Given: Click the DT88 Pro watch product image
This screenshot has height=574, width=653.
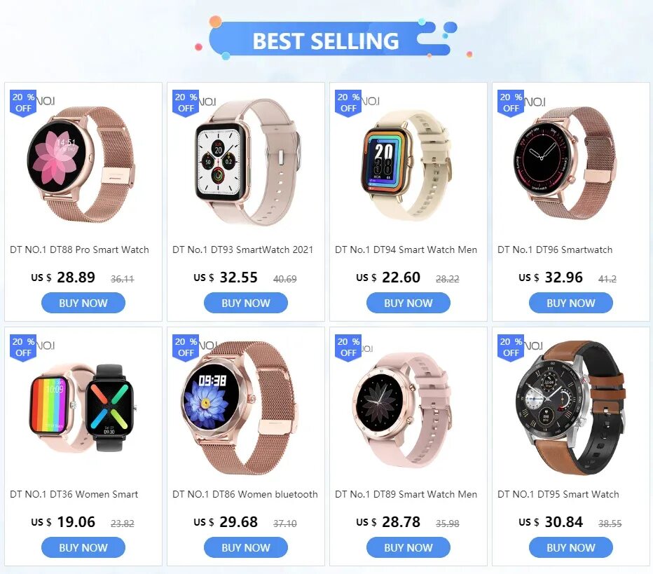Looking at the screenshot, I should click(x=83, y=162).
